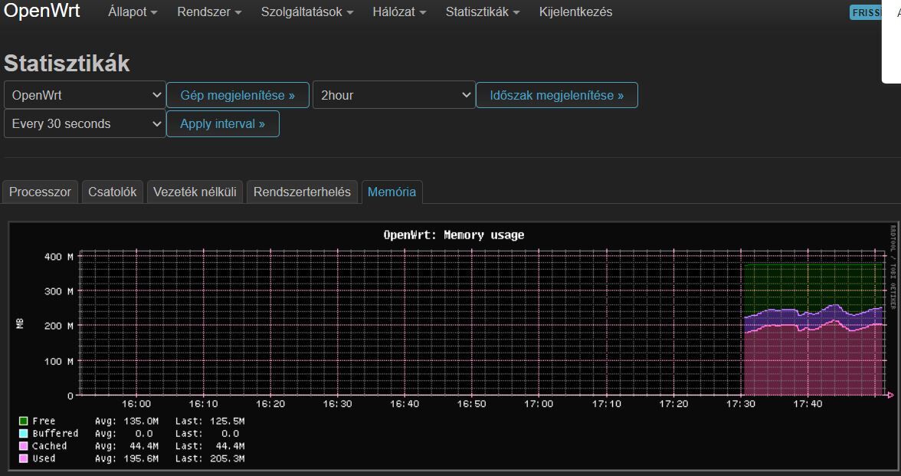Switch to the Rendszerterhelés tab
901x476 pixels.
302,192
